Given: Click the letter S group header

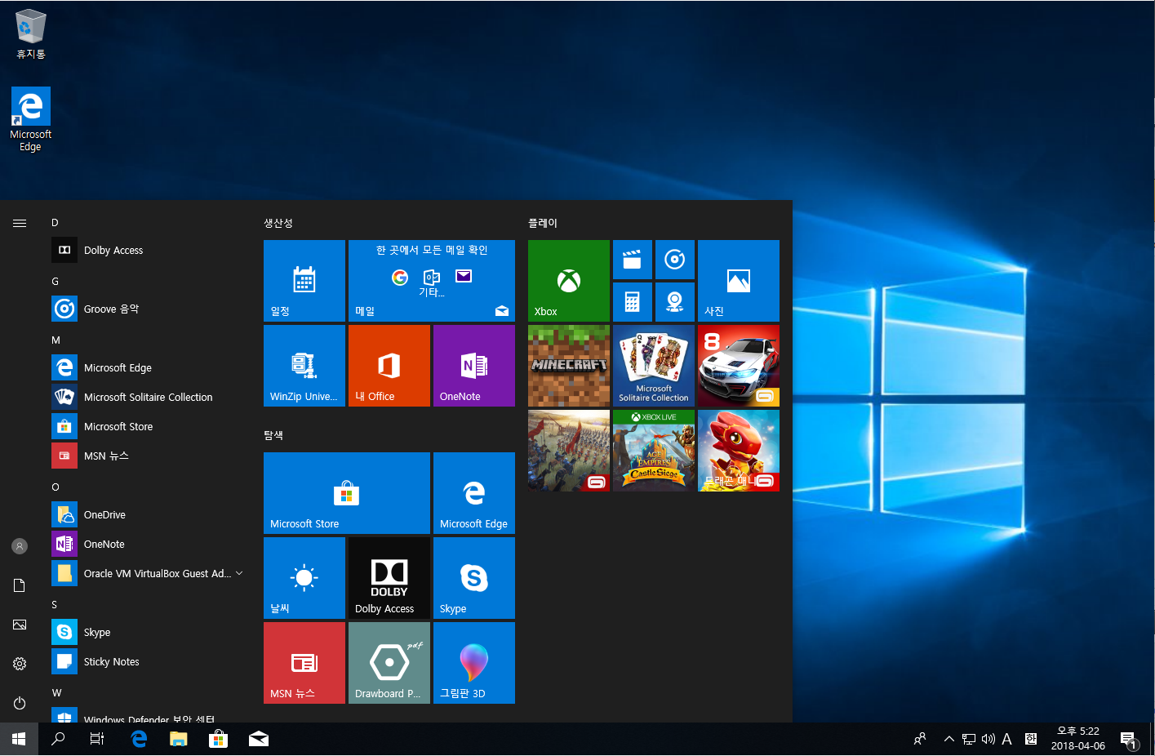Looking at the screenshot, I should pyautogui.click(x=55, y=605).
